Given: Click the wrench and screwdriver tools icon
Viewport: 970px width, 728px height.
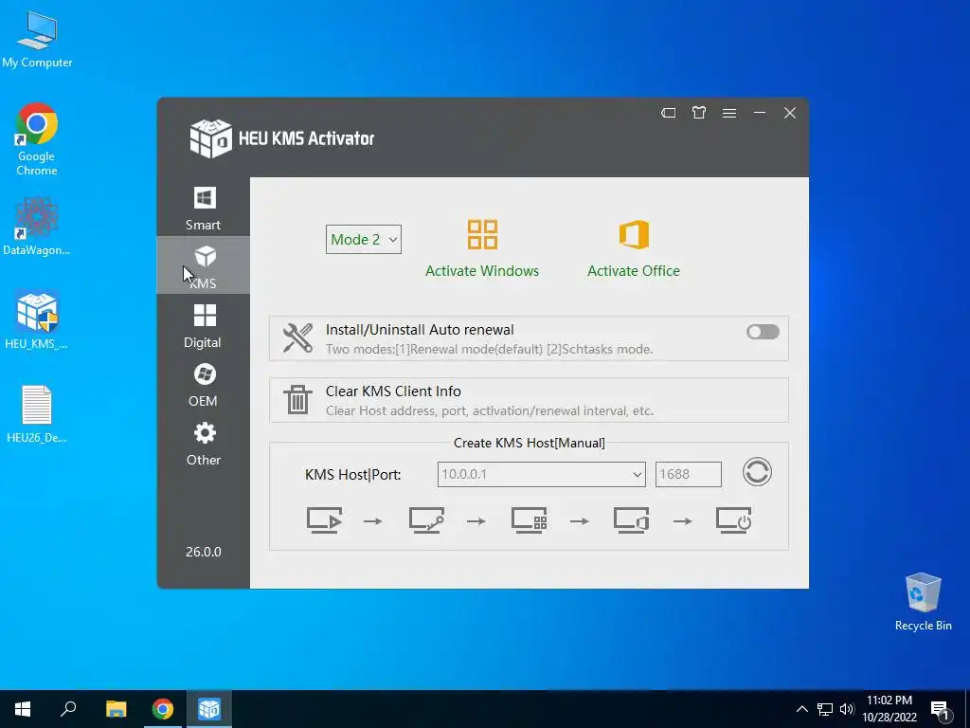Looking at the screenshot, I should coord(297,338).
